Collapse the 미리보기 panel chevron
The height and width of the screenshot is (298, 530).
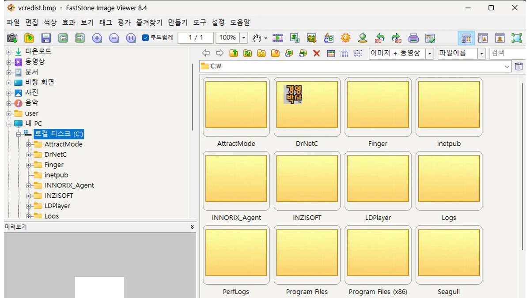192,227
